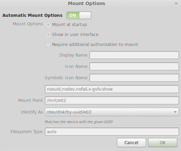Click inside the Display Name field
181x151 pixels.
tap(134, 55)
